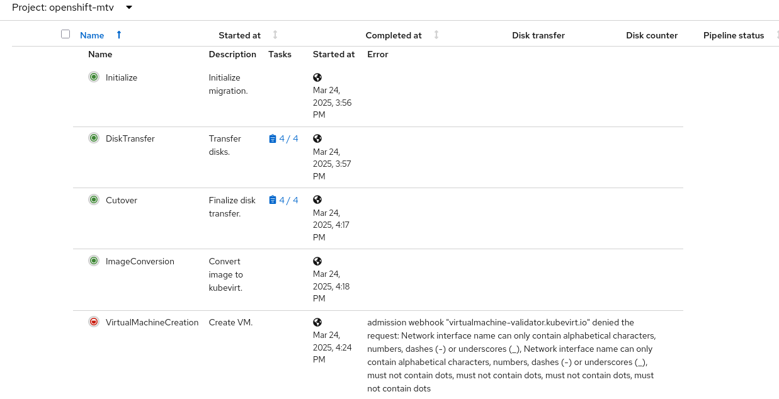Click the red error icon for VirtualMachineCreation
This screenshot has height=399, width=779.
click(94, 322)
